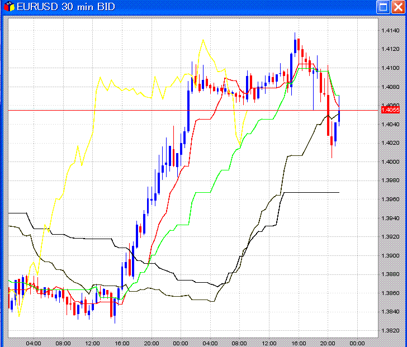Viewport: 407px width, 347px height.
Task: Click the 1.3960 price axis label
Action: pos(390,199)
